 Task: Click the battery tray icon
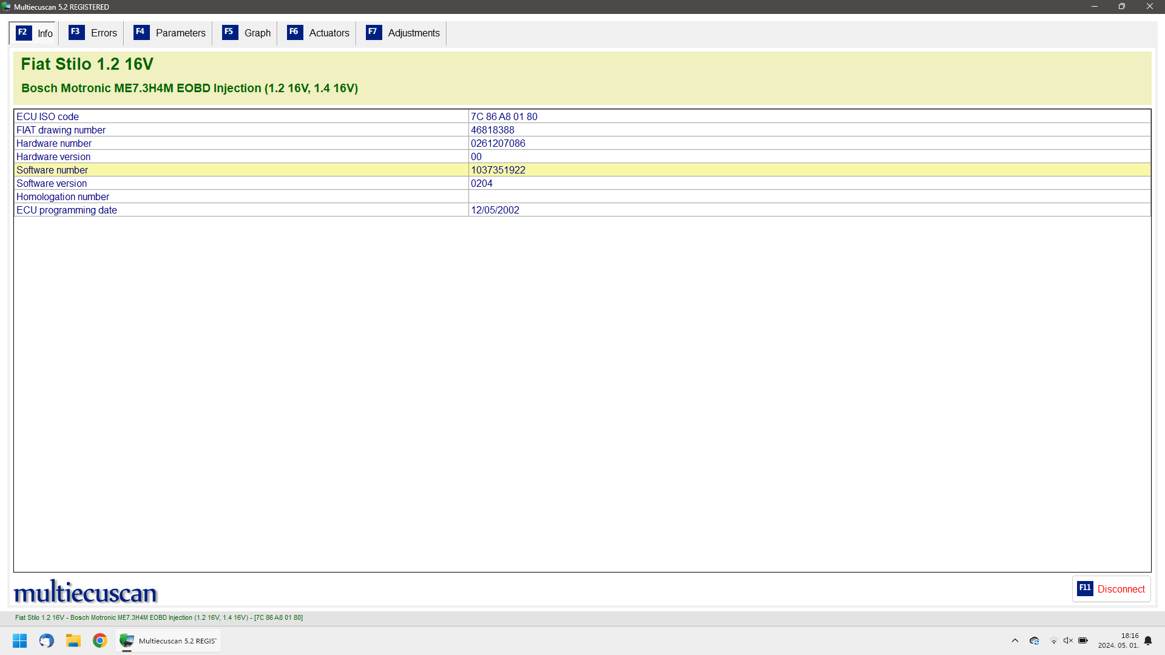(x=1083, y=640)
